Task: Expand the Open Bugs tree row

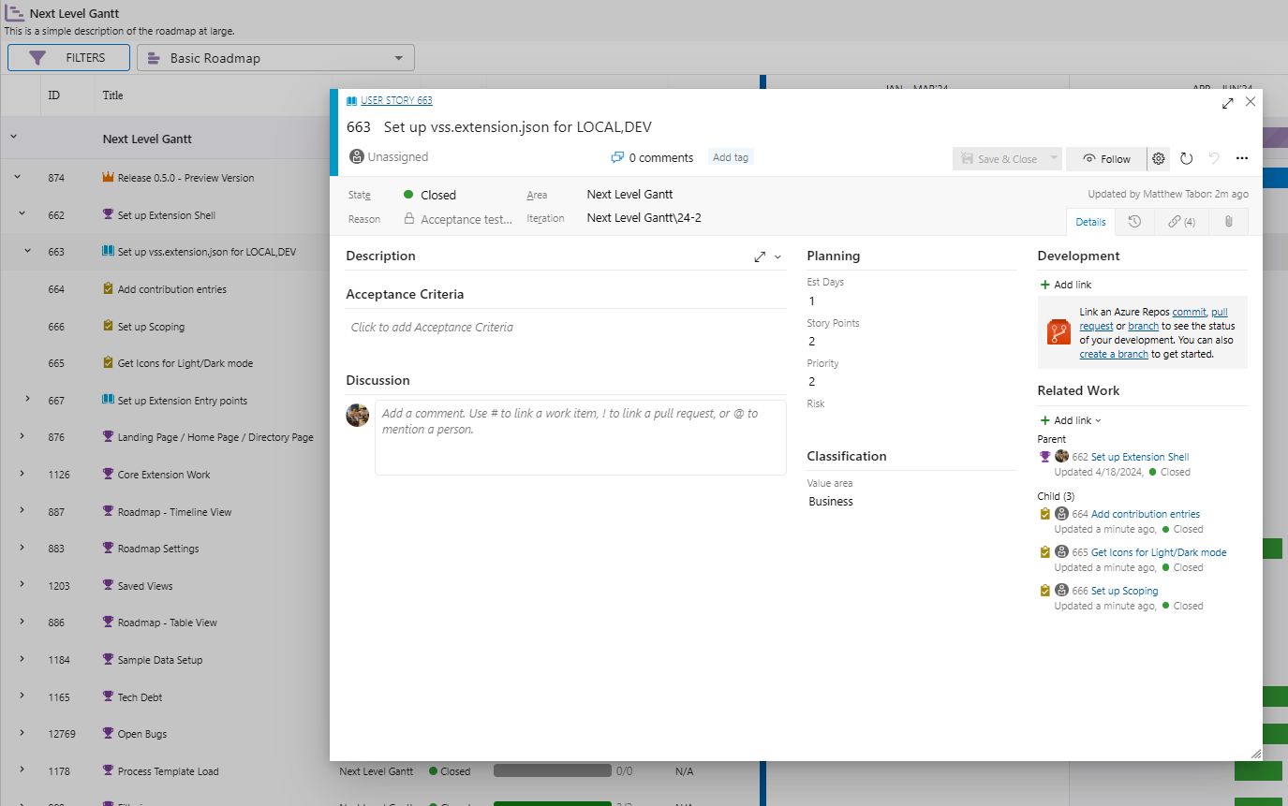Action: coord(21,733)
